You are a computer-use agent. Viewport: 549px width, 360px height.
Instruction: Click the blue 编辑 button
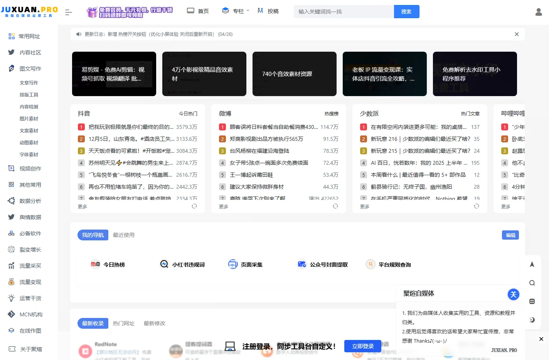click(x=510, y=235)
